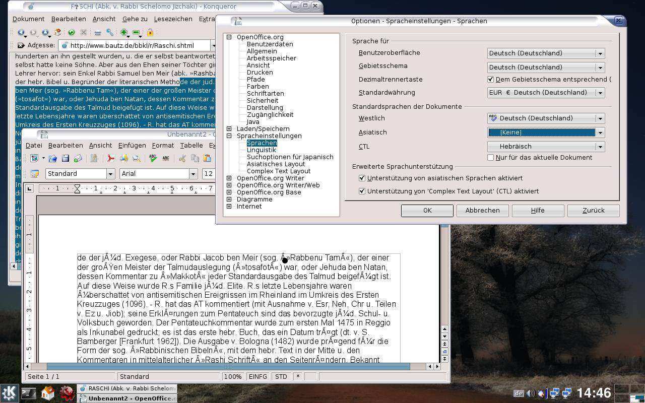Click the edit file icon in Writer toolbar

pyautogui.click(x=94, y=158)
